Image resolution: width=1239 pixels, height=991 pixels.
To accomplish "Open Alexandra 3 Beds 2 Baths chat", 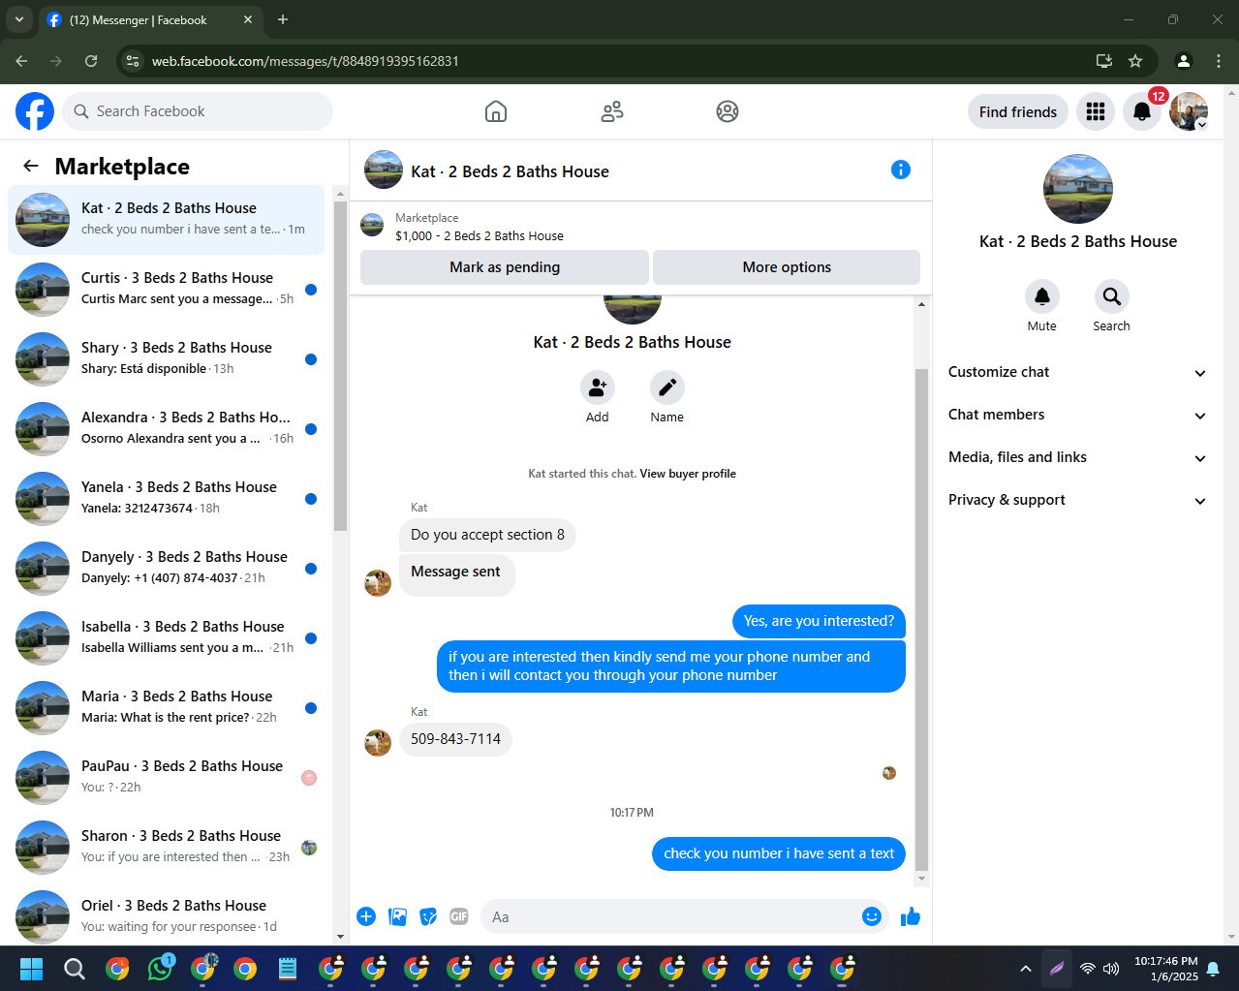I will (166, 429).
